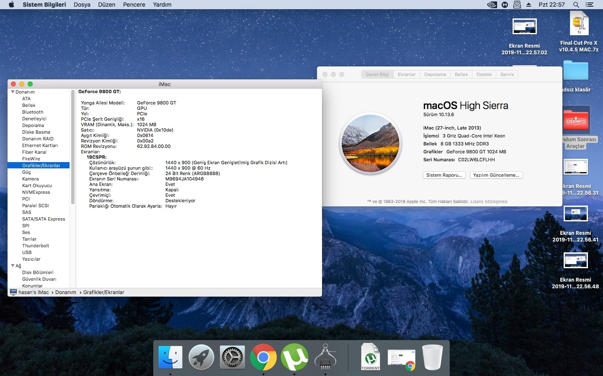Viewport: 603px width, 376px height.
Task: Click the System Information chip icon in Dock
Action: 325,358
